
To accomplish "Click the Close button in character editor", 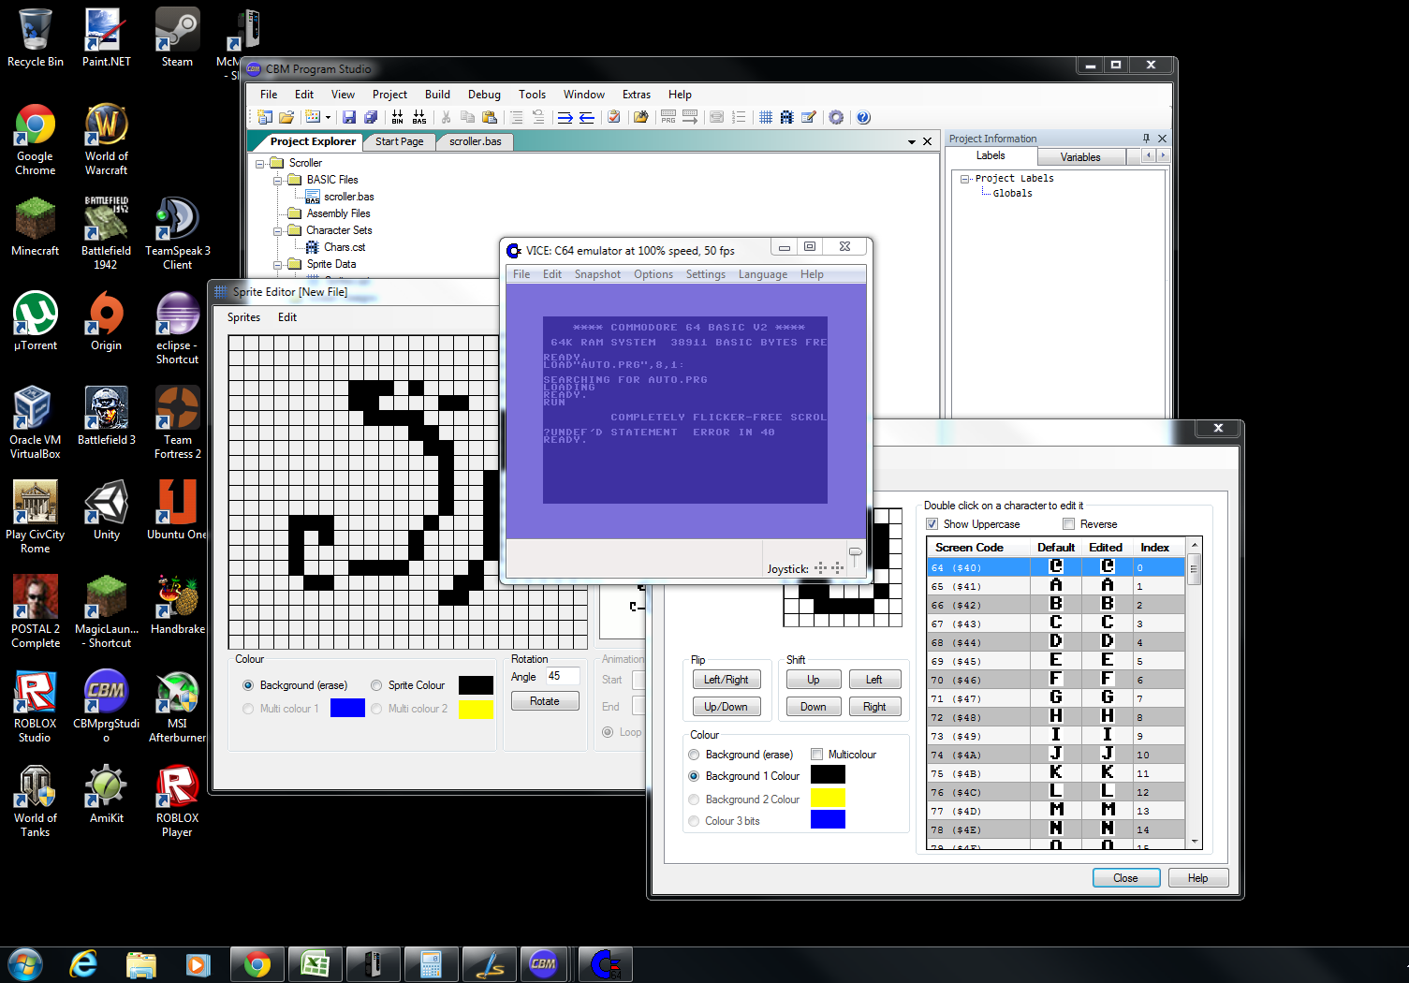I will (1126, 878).
